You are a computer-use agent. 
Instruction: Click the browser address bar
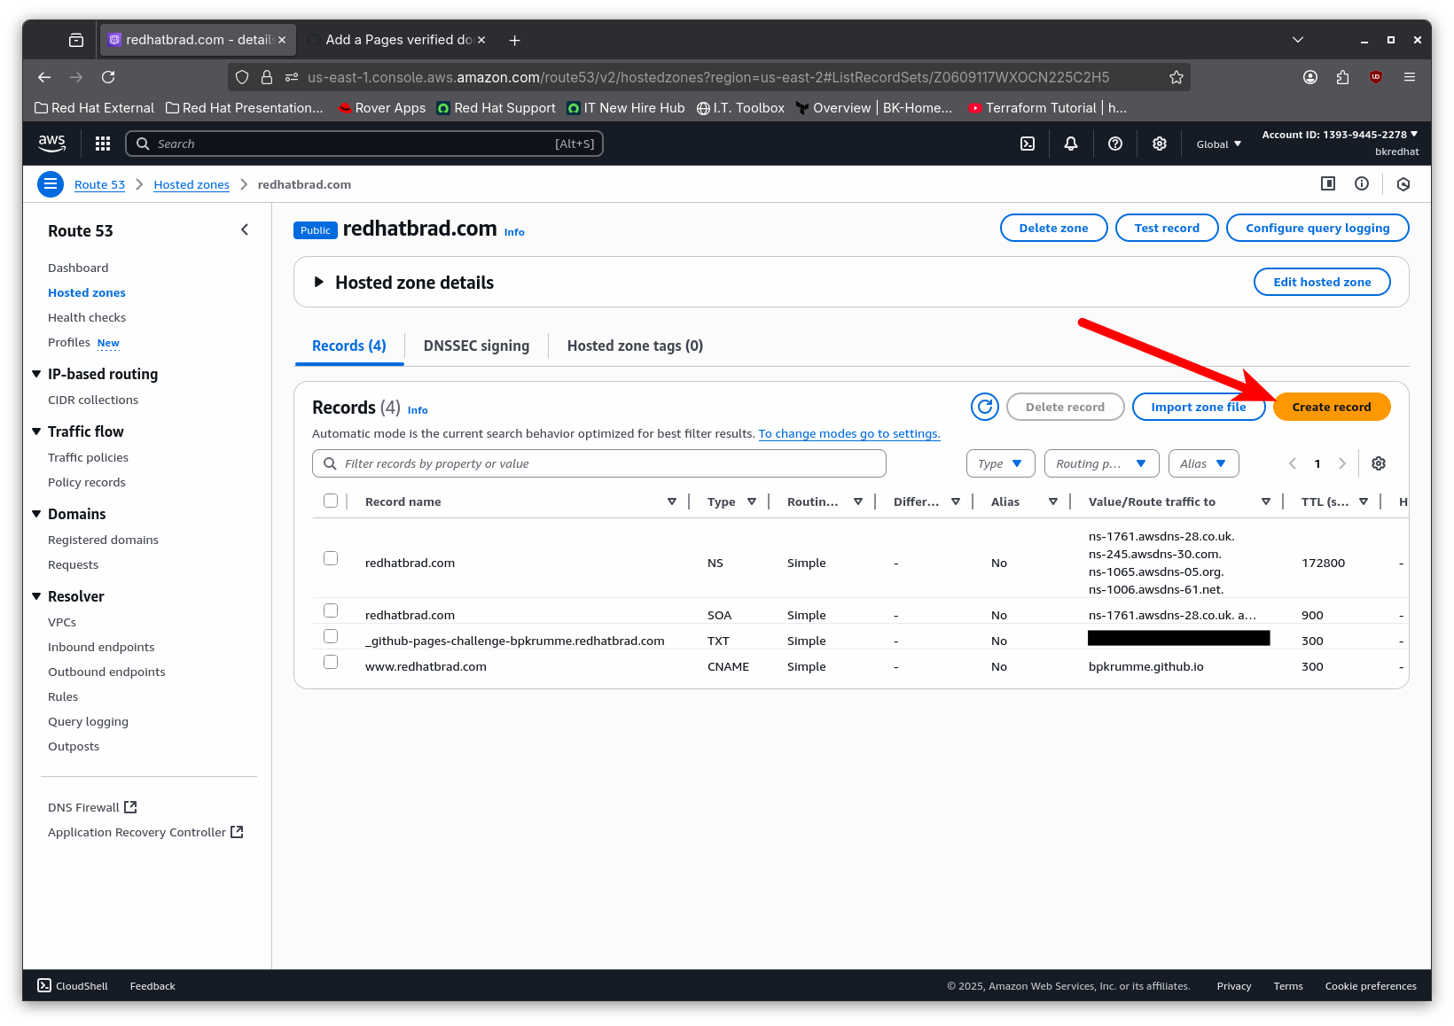click(x=708, y=77)
